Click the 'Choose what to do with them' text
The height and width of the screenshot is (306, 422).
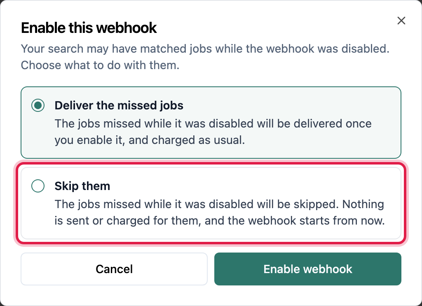tap(100, 65)
